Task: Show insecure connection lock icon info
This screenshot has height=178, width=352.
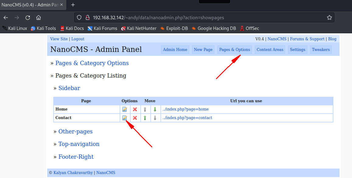Action: tap(88, 17)
